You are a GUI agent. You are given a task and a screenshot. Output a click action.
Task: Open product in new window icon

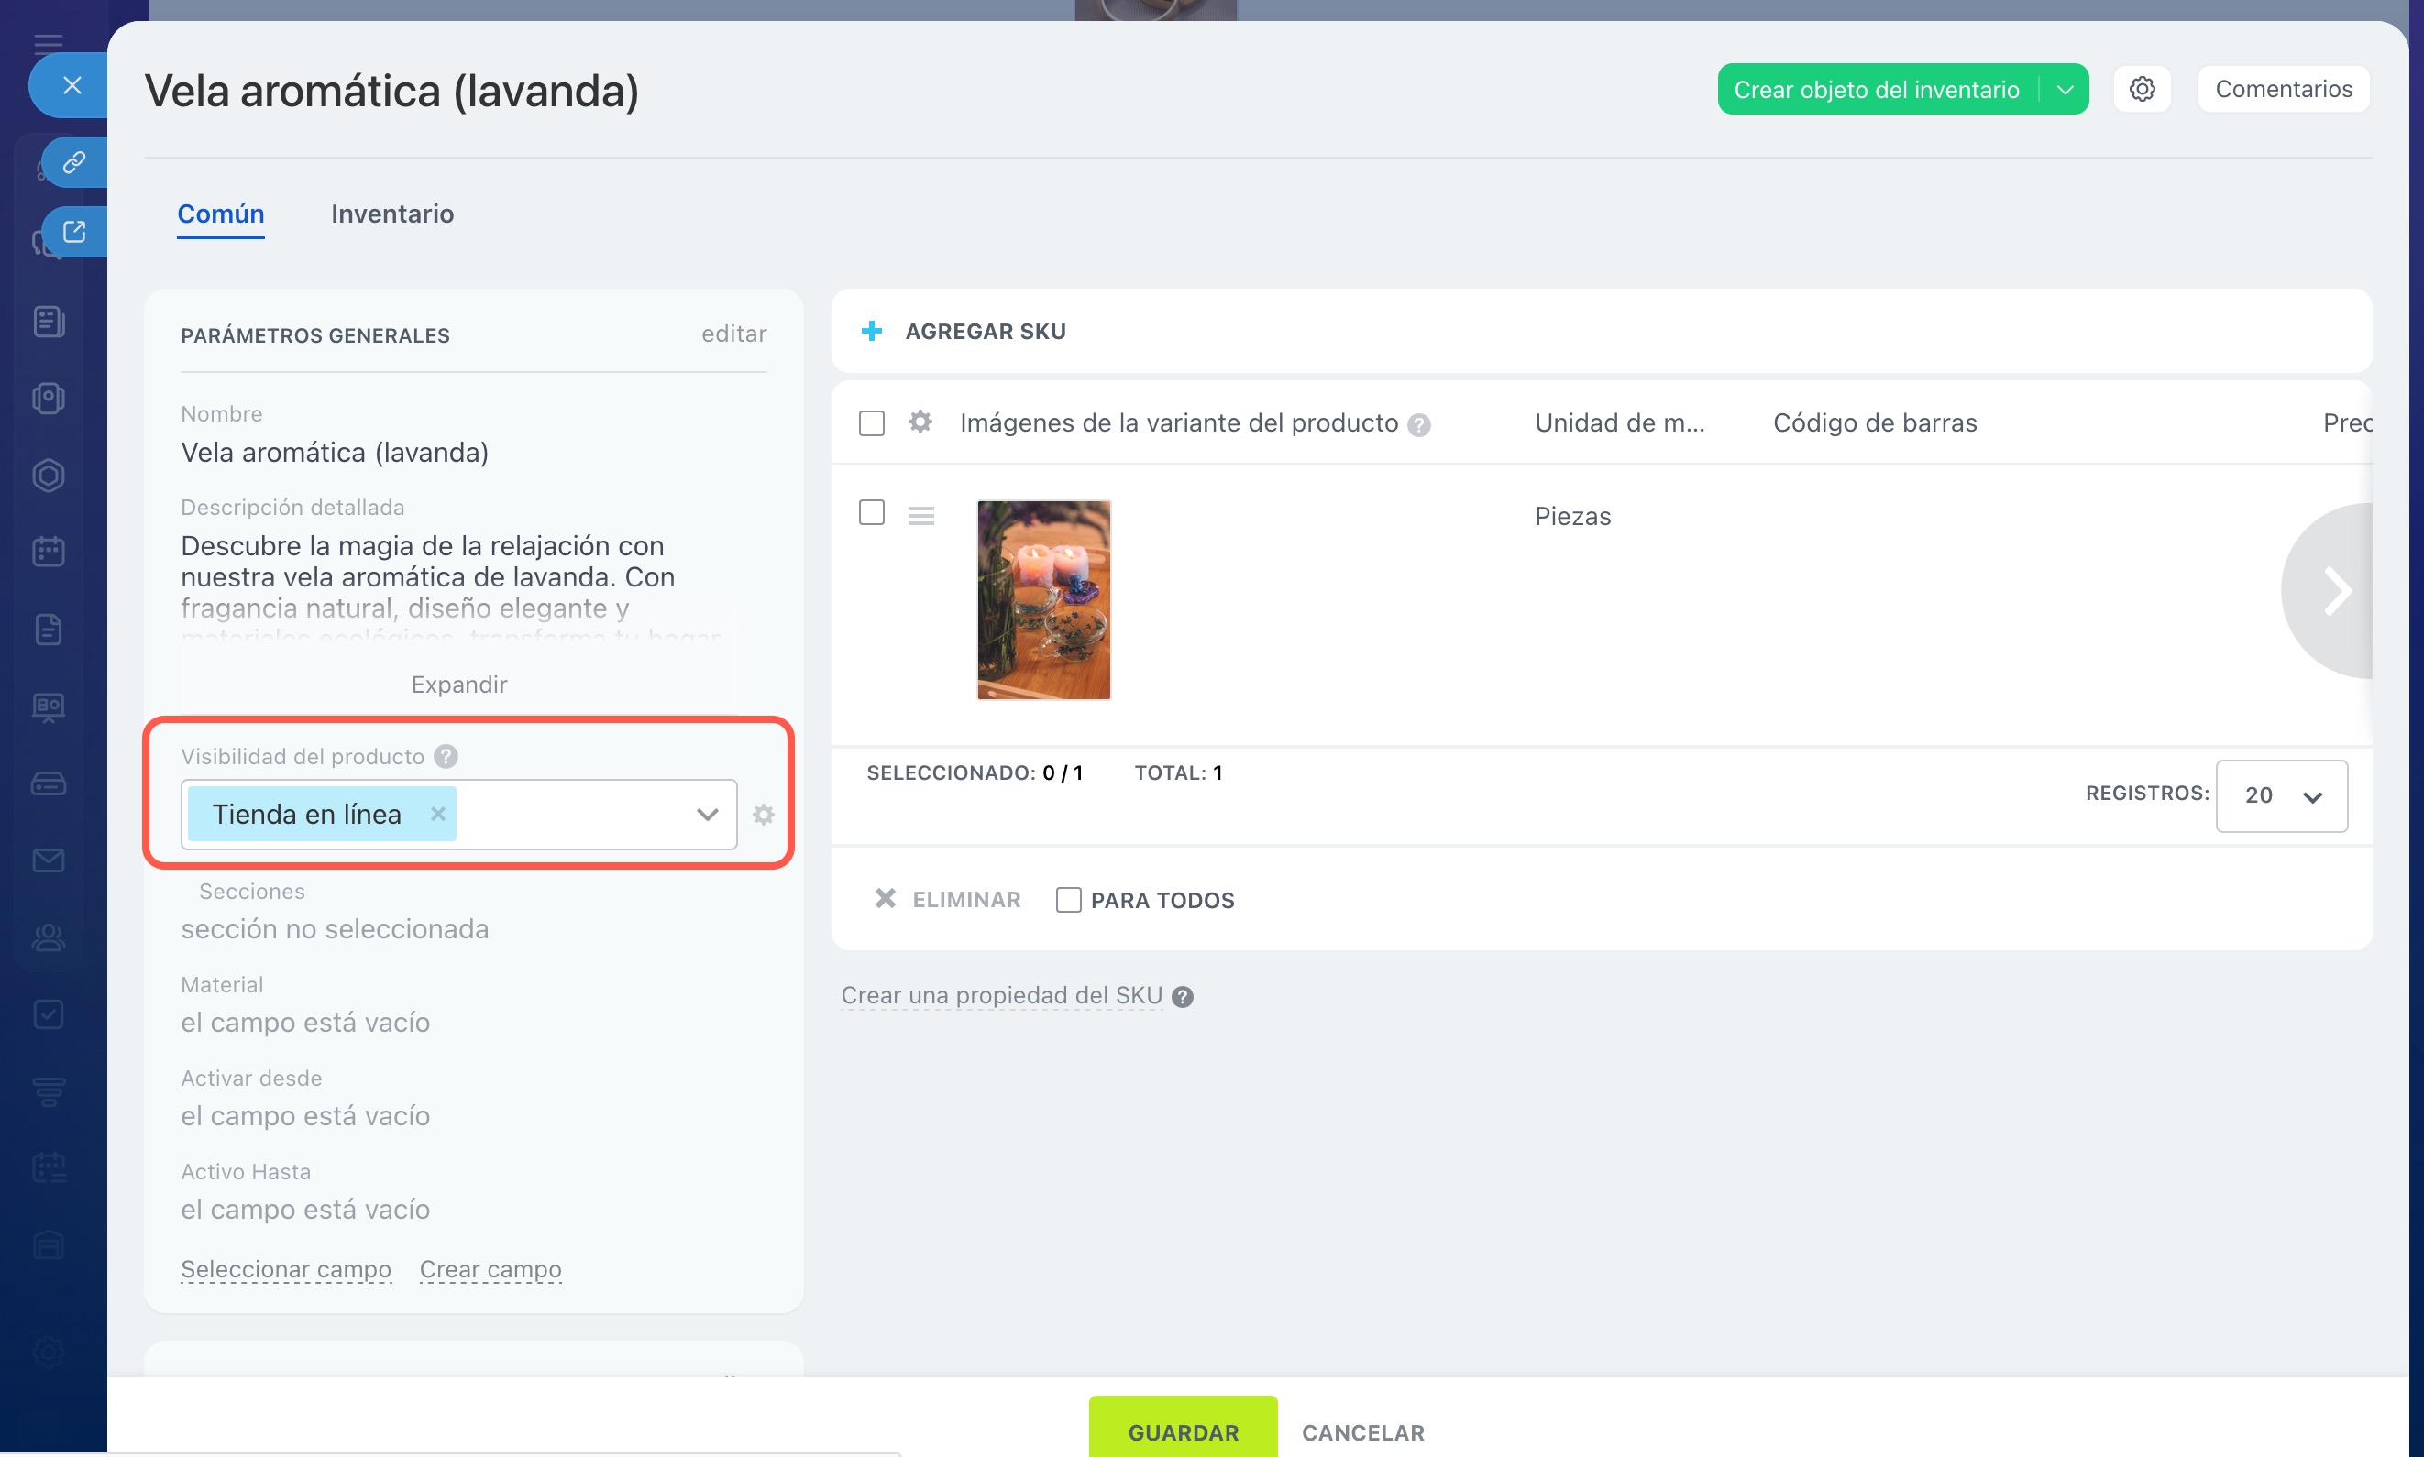coord(73,232)
